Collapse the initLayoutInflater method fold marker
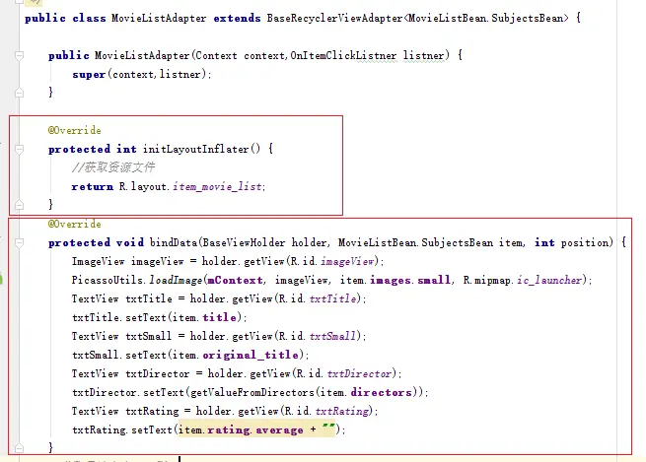646x462 pixels. coord(19,149)
